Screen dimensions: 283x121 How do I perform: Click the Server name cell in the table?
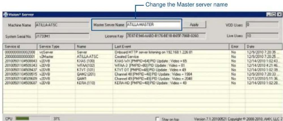tap(82, 52)
